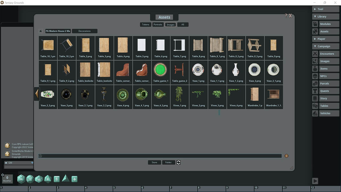
Task: Toggle the Tokens asset filter
Action: pyautogui.click(x=145, y=25)
